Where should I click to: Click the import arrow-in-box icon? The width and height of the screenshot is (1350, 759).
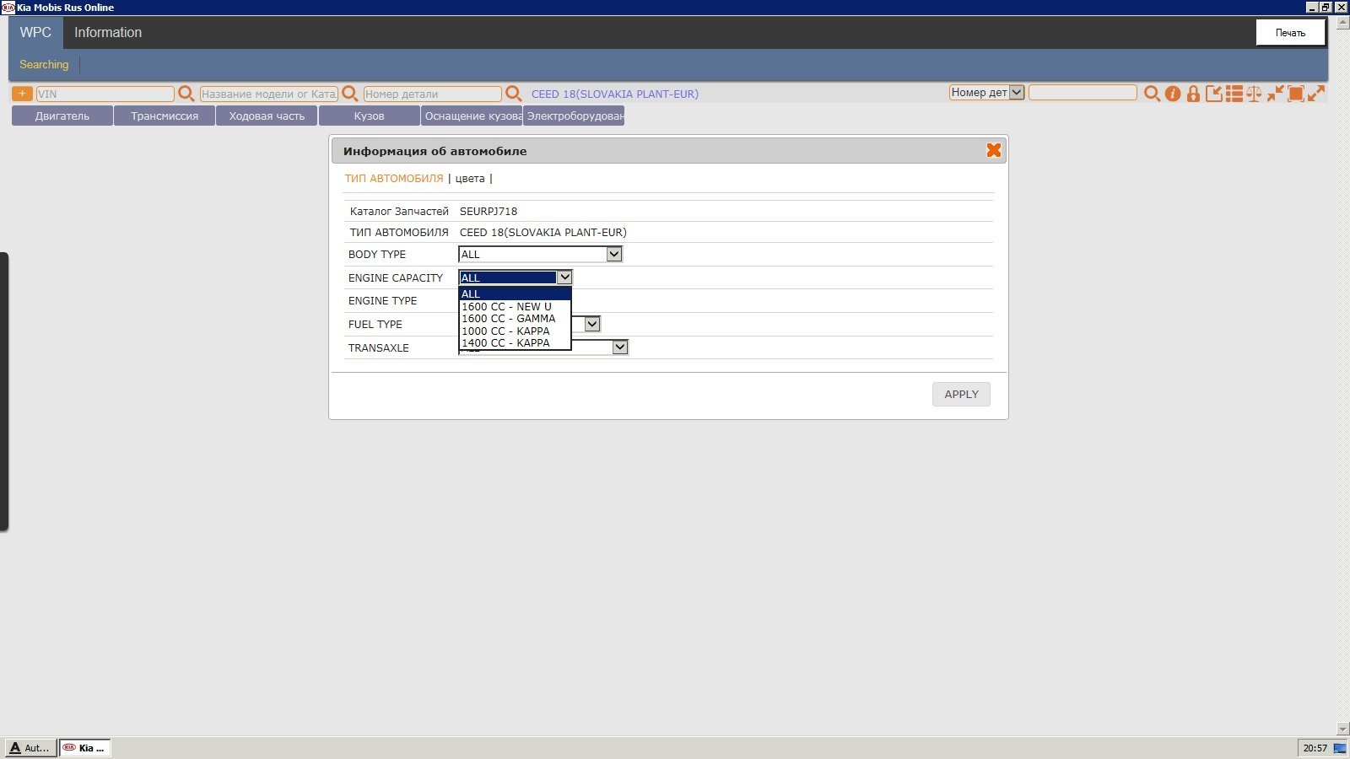point(1213,94)
